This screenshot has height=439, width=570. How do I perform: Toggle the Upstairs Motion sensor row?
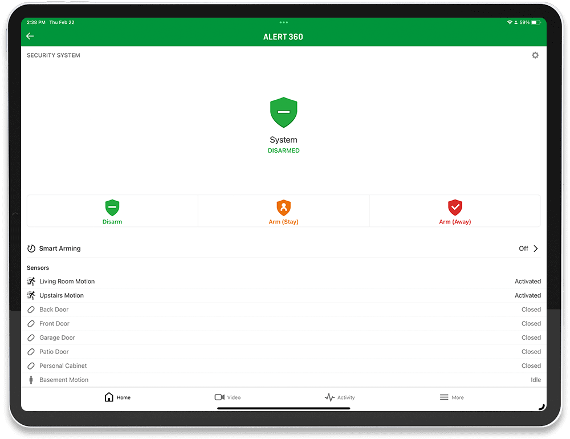(x=283, y=295)
